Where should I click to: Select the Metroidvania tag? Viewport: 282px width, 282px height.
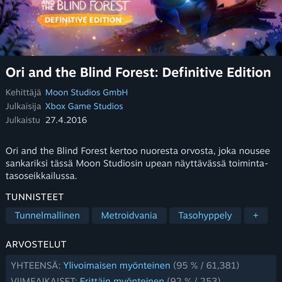[x=129, y=216]
